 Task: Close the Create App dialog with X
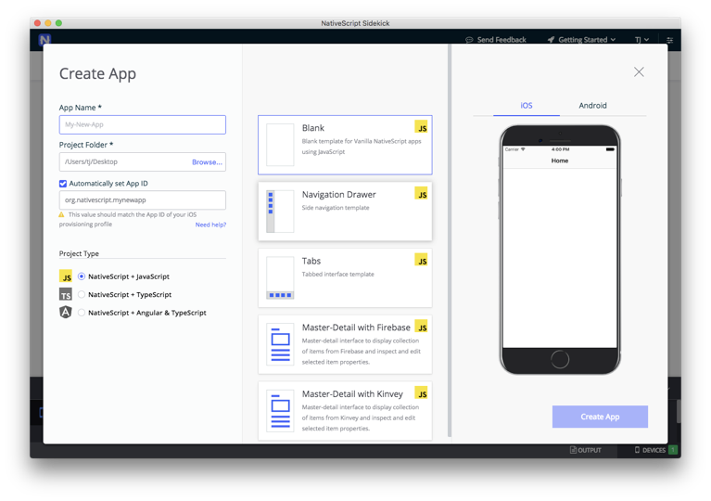639,72
